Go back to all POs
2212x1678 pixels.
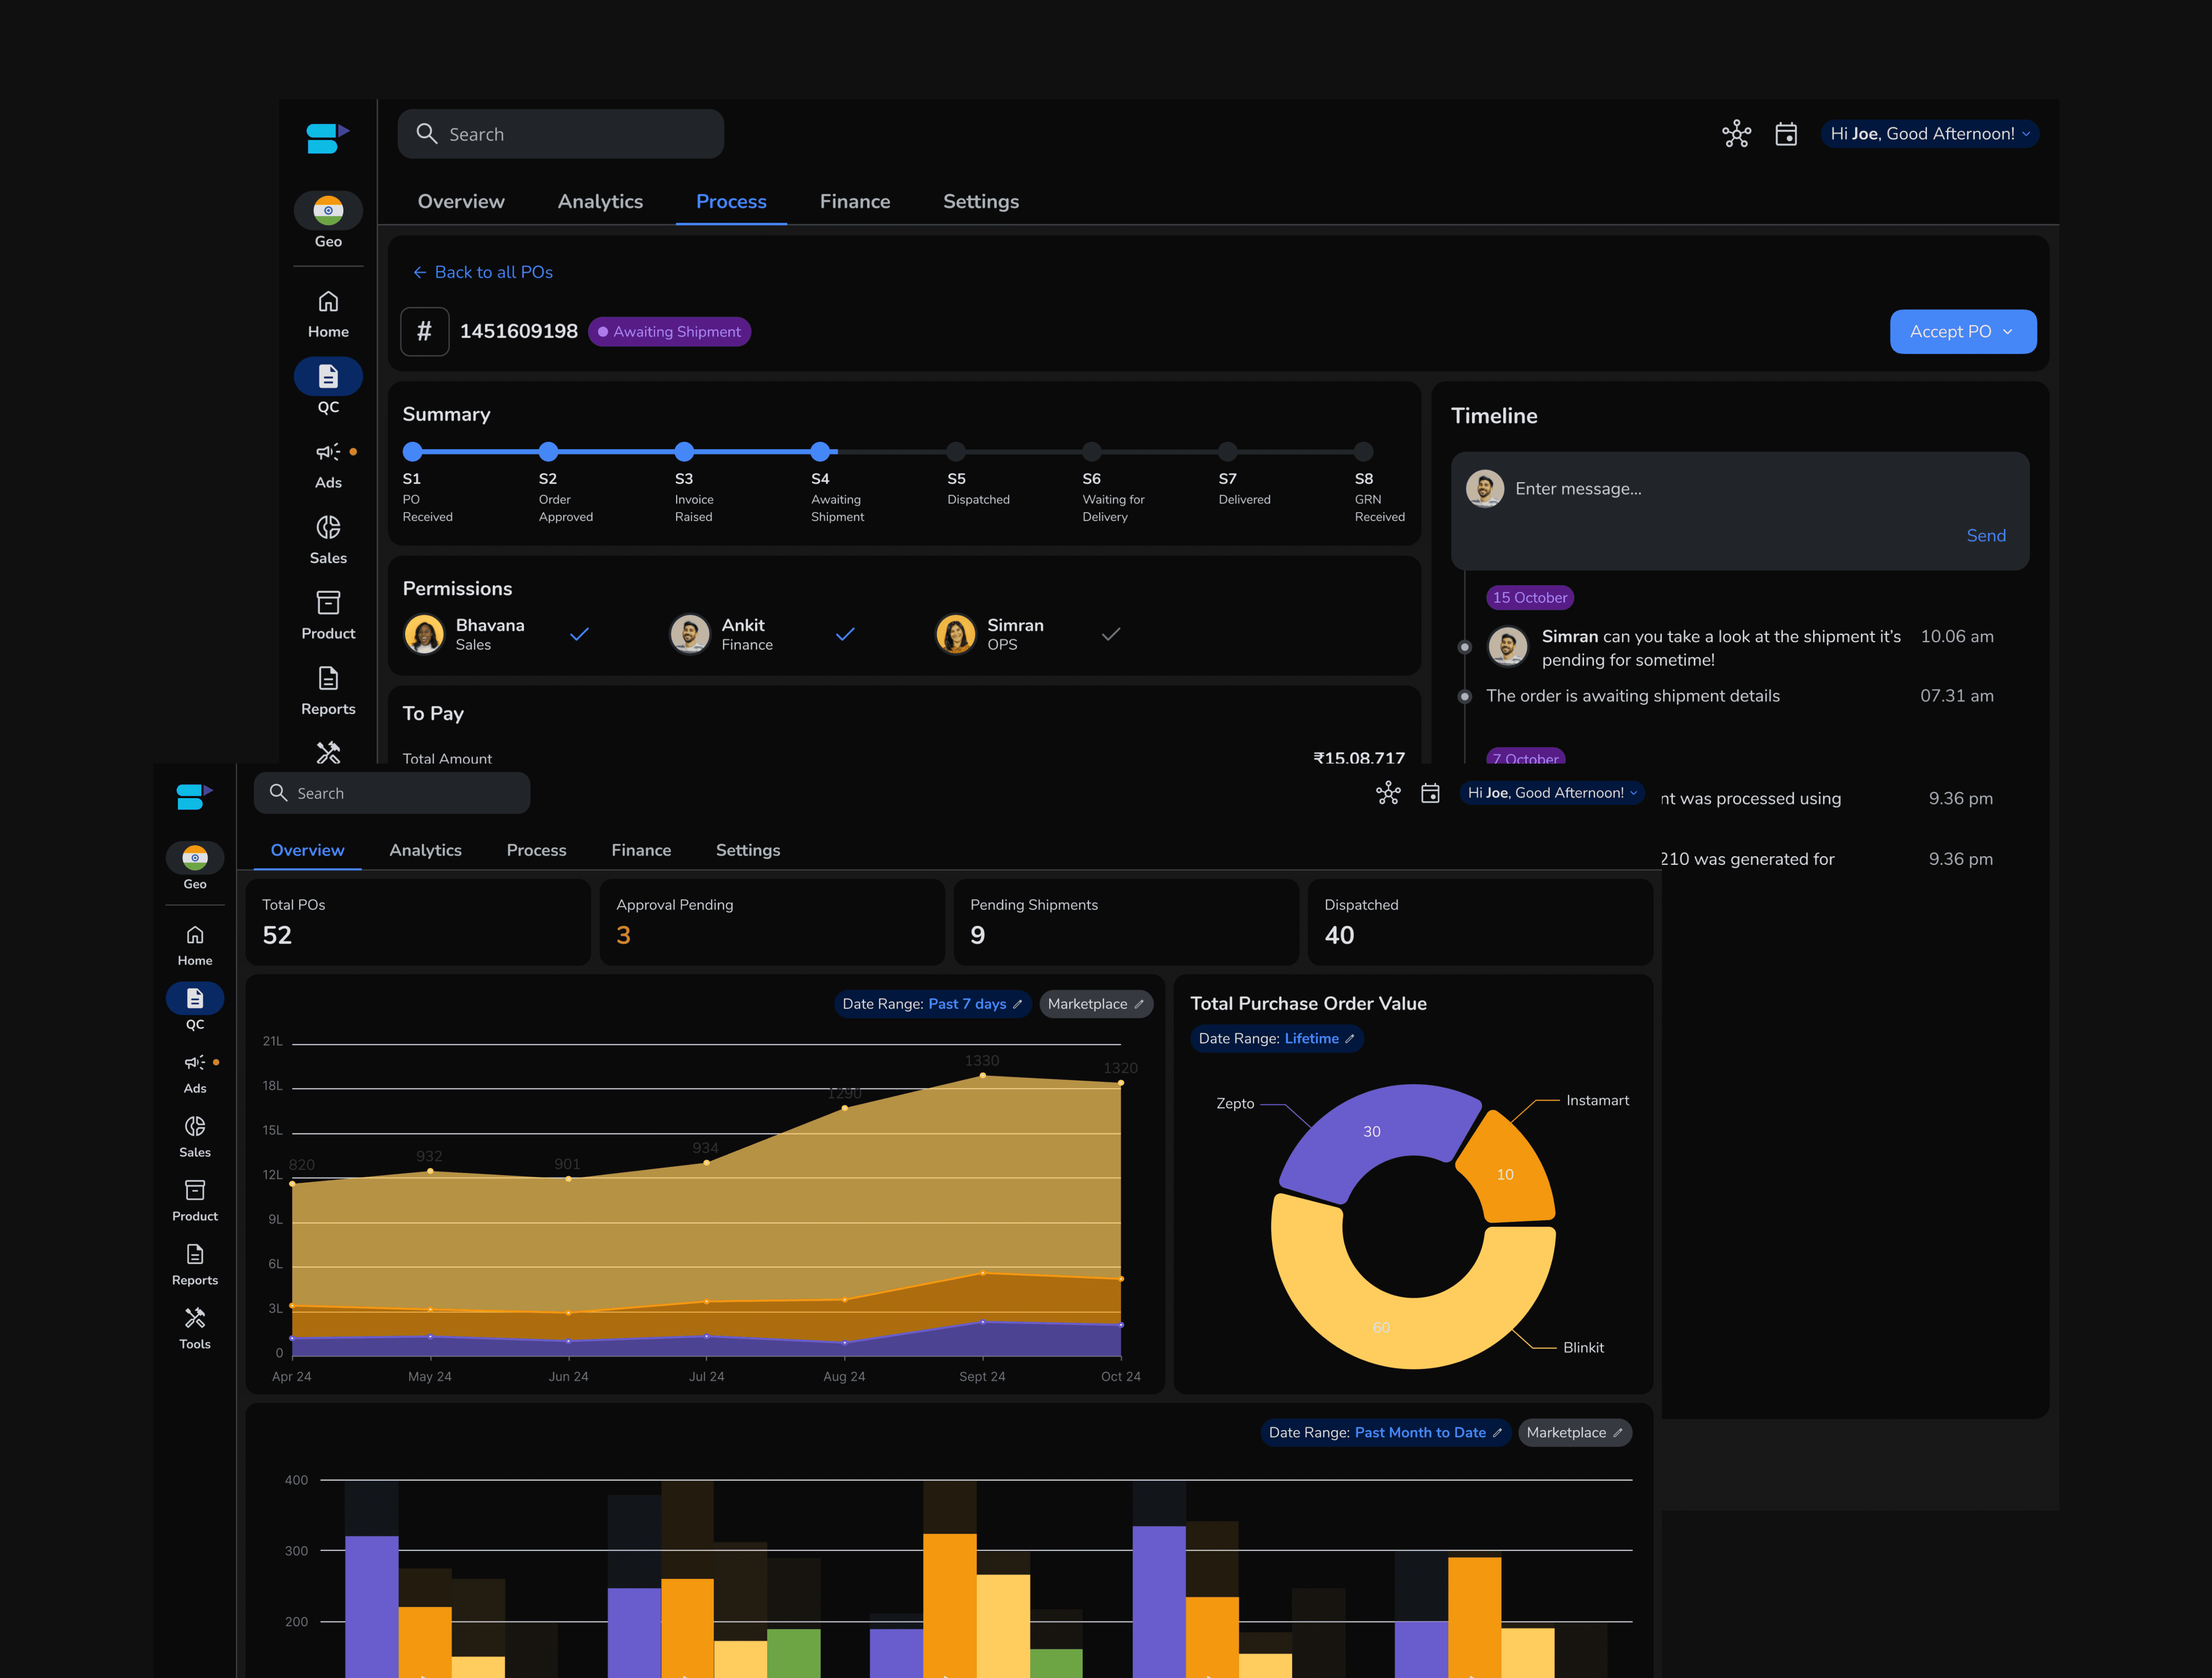(x=483, y=272)
